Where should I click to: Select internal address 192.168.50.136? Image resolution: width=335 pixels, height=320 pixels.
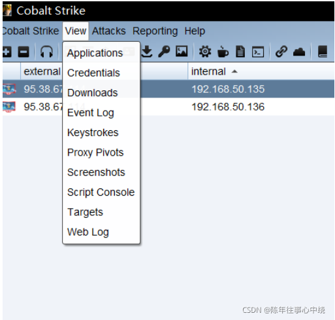(228, 107)
